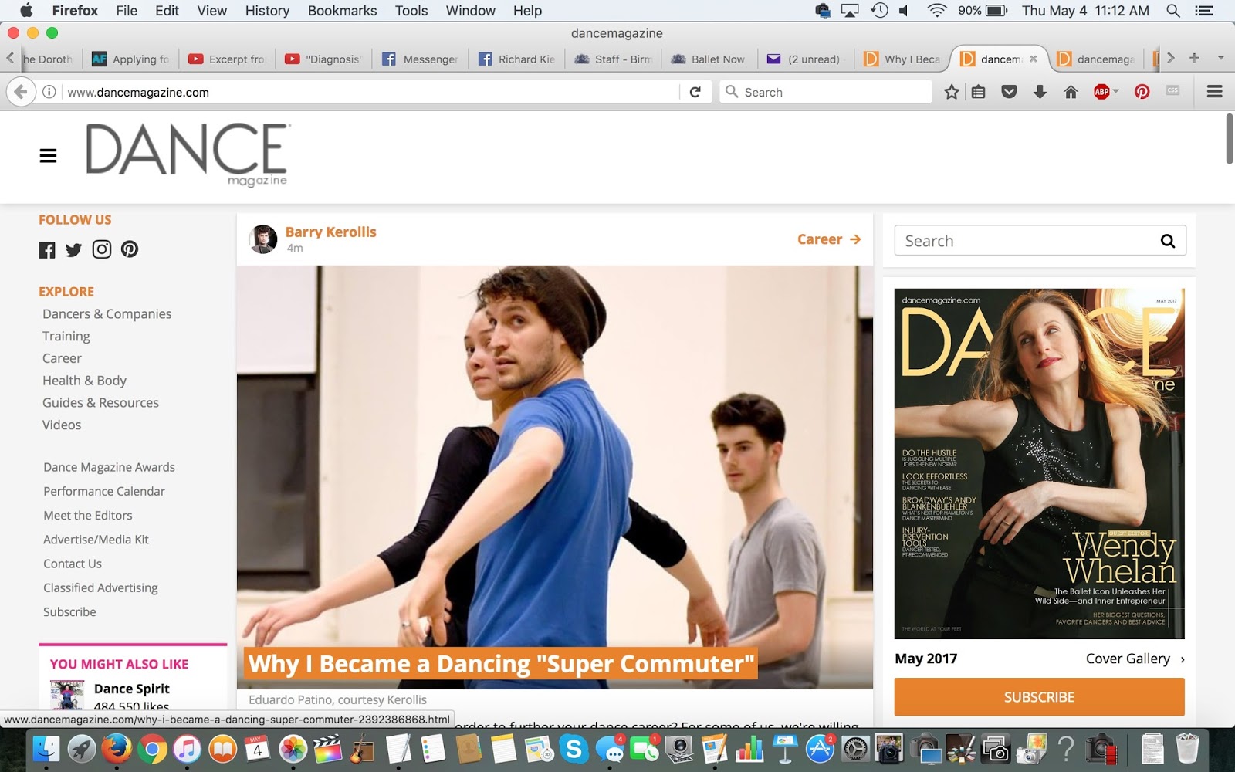Pin the page with the Pinterest extension
Image resolution: width=1235 pixels, height=772 pixels.
(1142, 91)
